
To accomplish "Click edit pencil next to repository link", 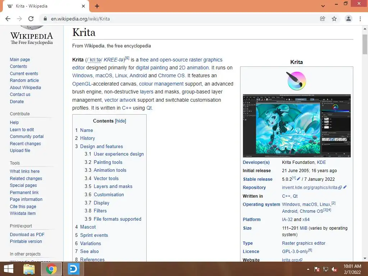I will [345, 187].
